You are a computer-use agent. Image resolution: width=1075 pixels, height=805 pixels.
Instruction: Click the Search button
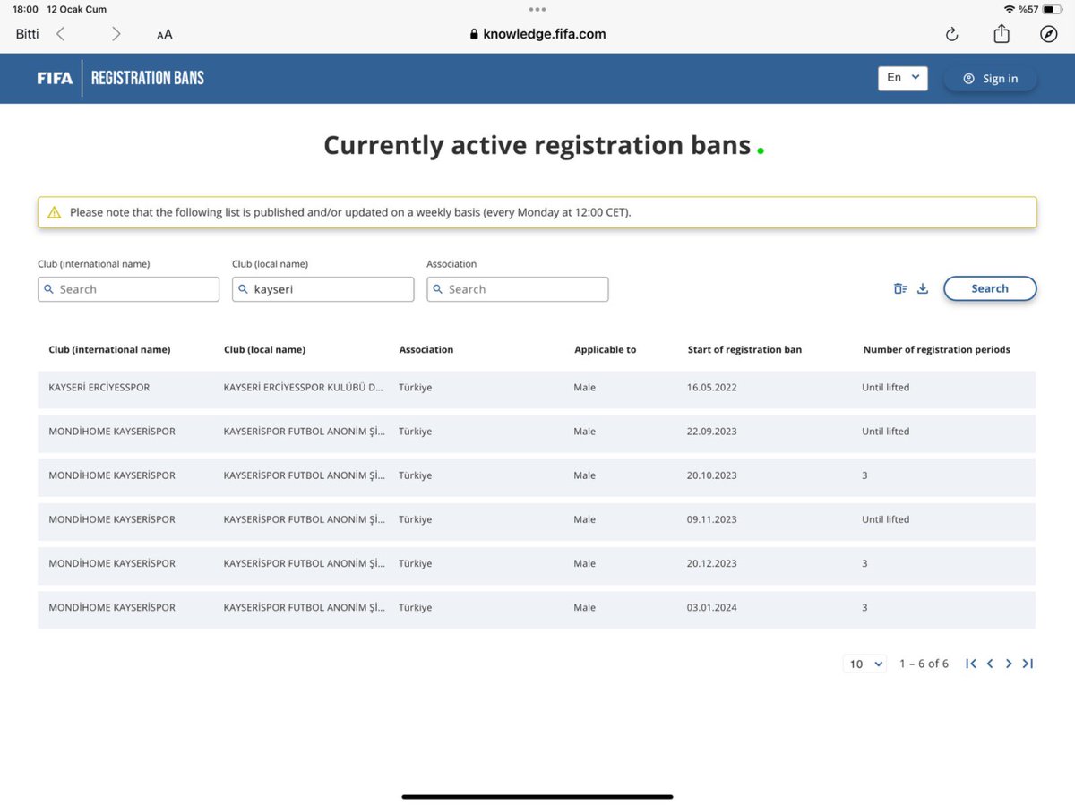click(990, 288)
